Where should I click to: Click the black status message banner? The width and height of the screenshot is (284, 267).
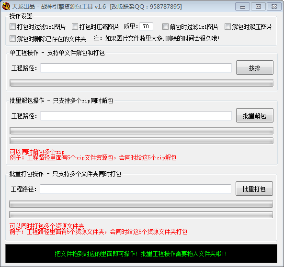pyautogui.click(x=141, y=254)
